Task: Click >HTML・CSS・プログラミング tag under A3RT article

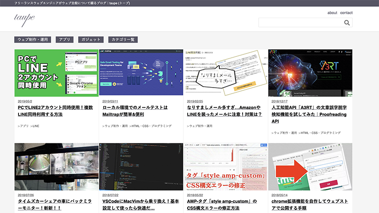Action: tap(319, 133)
